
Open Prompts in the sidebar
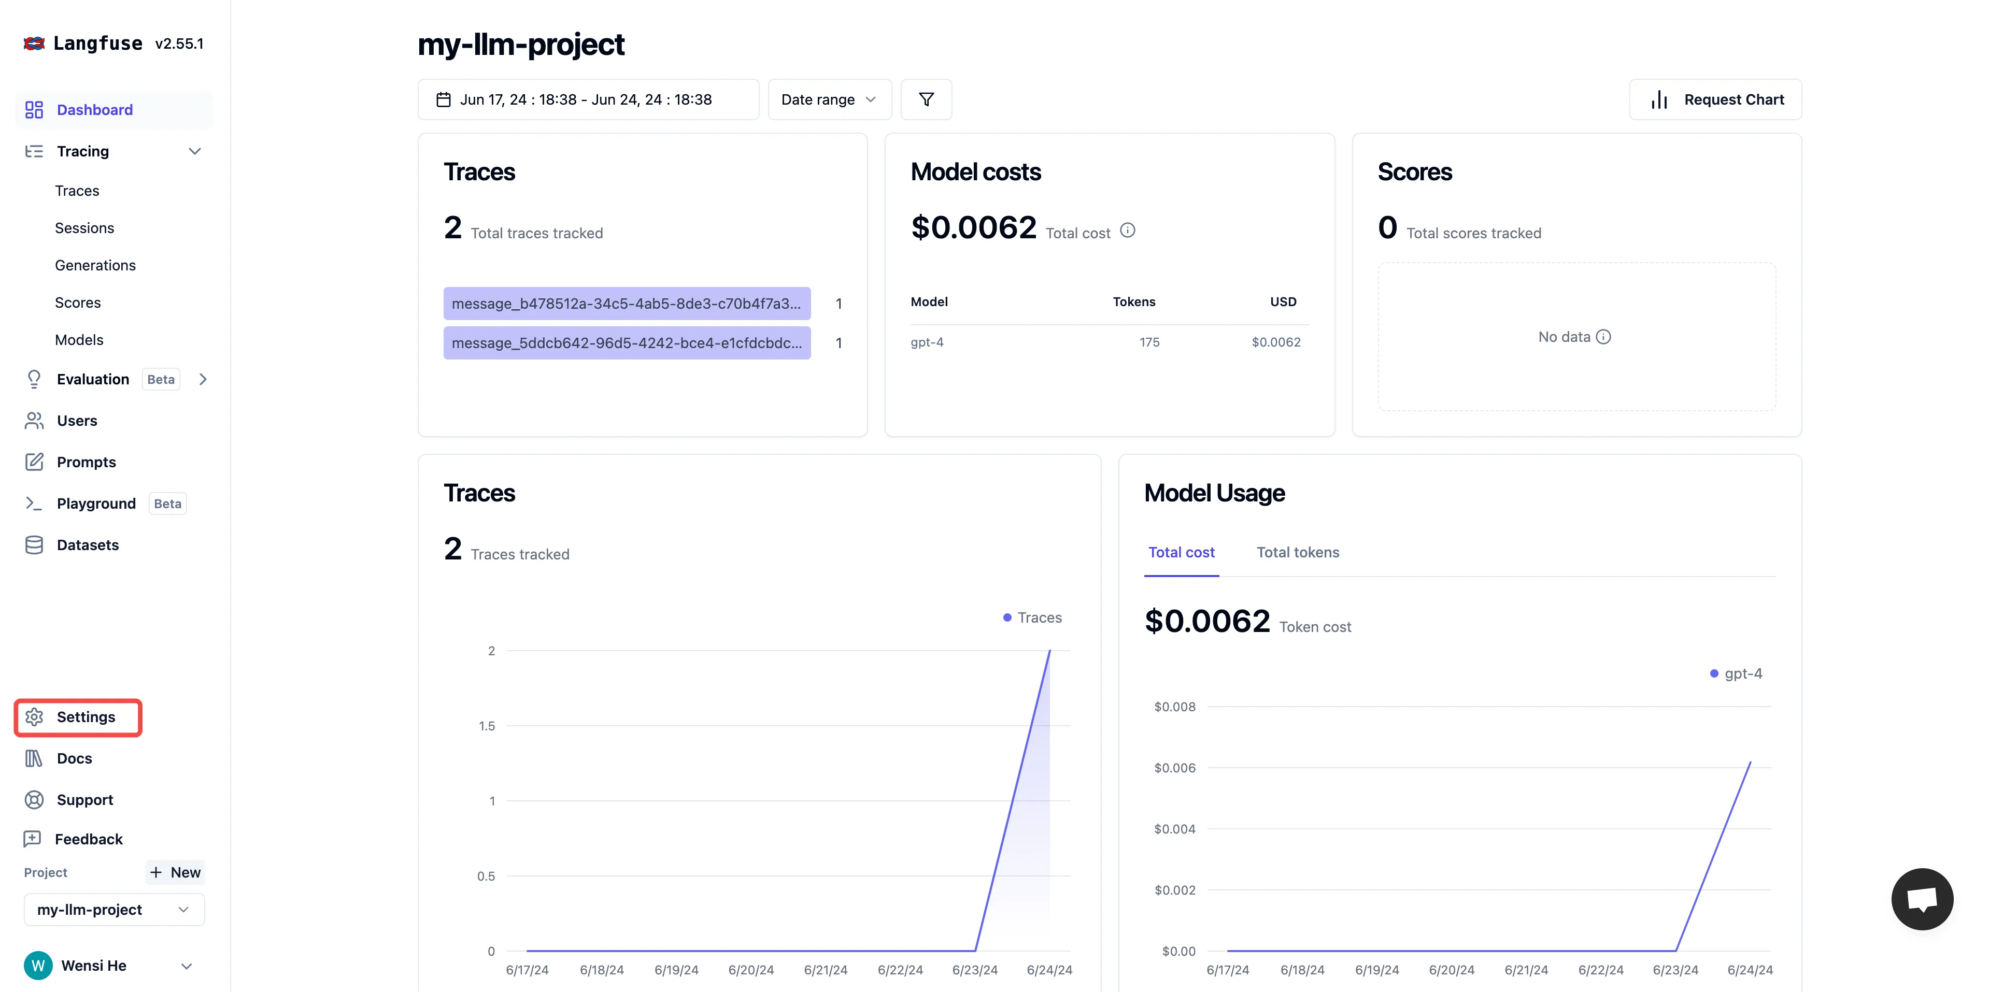click(x=86, y=462)
